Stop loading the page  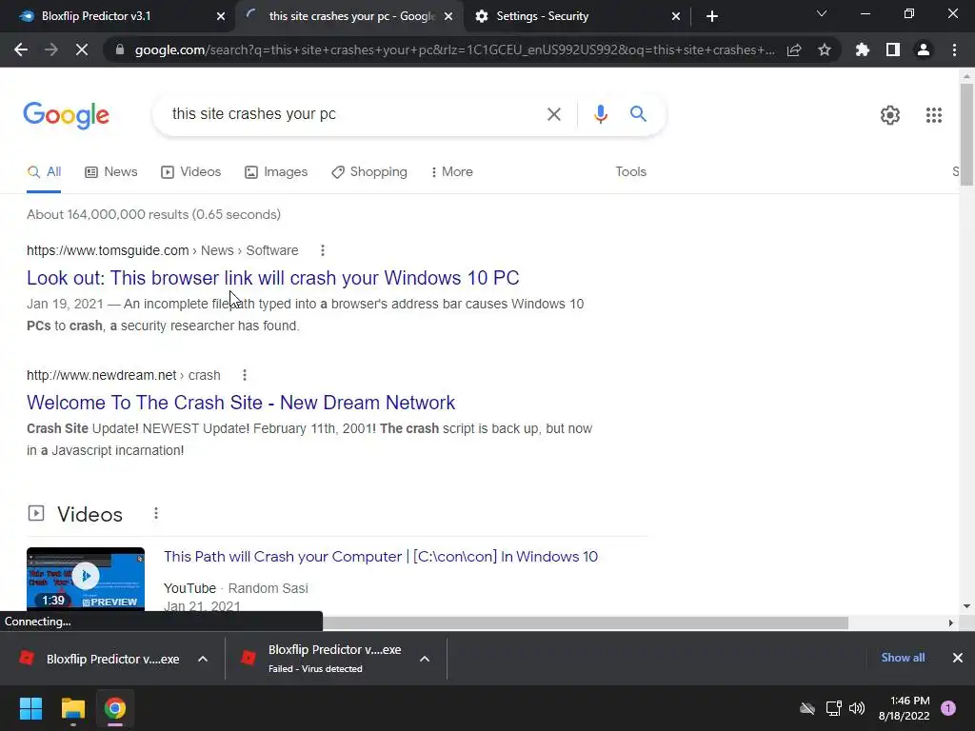82,49
